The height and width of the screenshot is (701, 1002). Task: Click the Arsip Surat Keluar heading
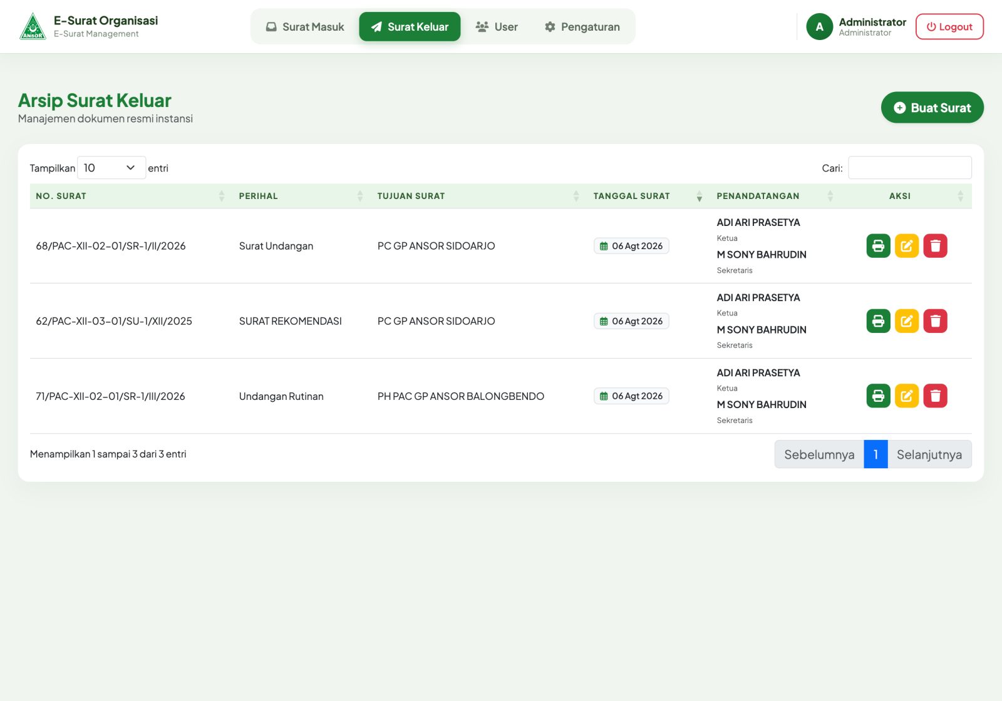(x=95, y=100)
